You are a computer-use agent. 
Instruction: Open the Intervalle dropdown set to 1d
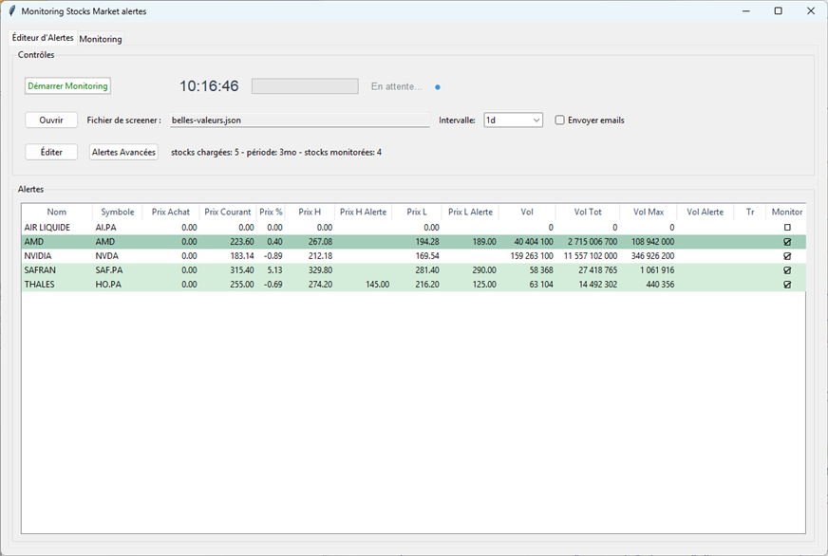513,120
